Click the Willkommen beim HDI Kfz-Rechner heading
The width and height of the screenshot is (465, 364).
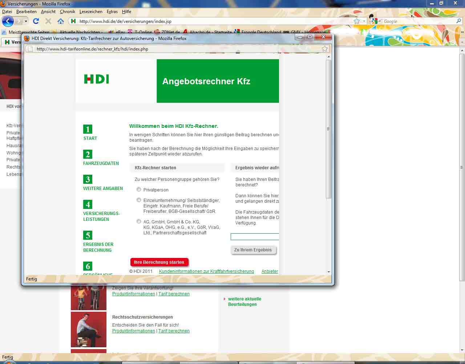(174, 126)
